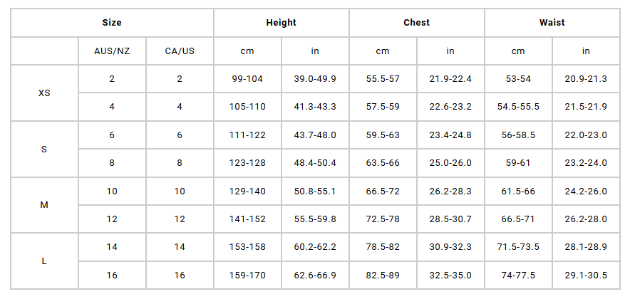The width and height of the screenshot is (630, 304).
Task: Click the XS size row label
Action: click(x=44, y=93)
